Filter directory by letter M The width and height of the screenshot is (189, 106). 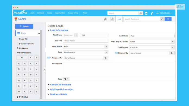pos(31,75)
